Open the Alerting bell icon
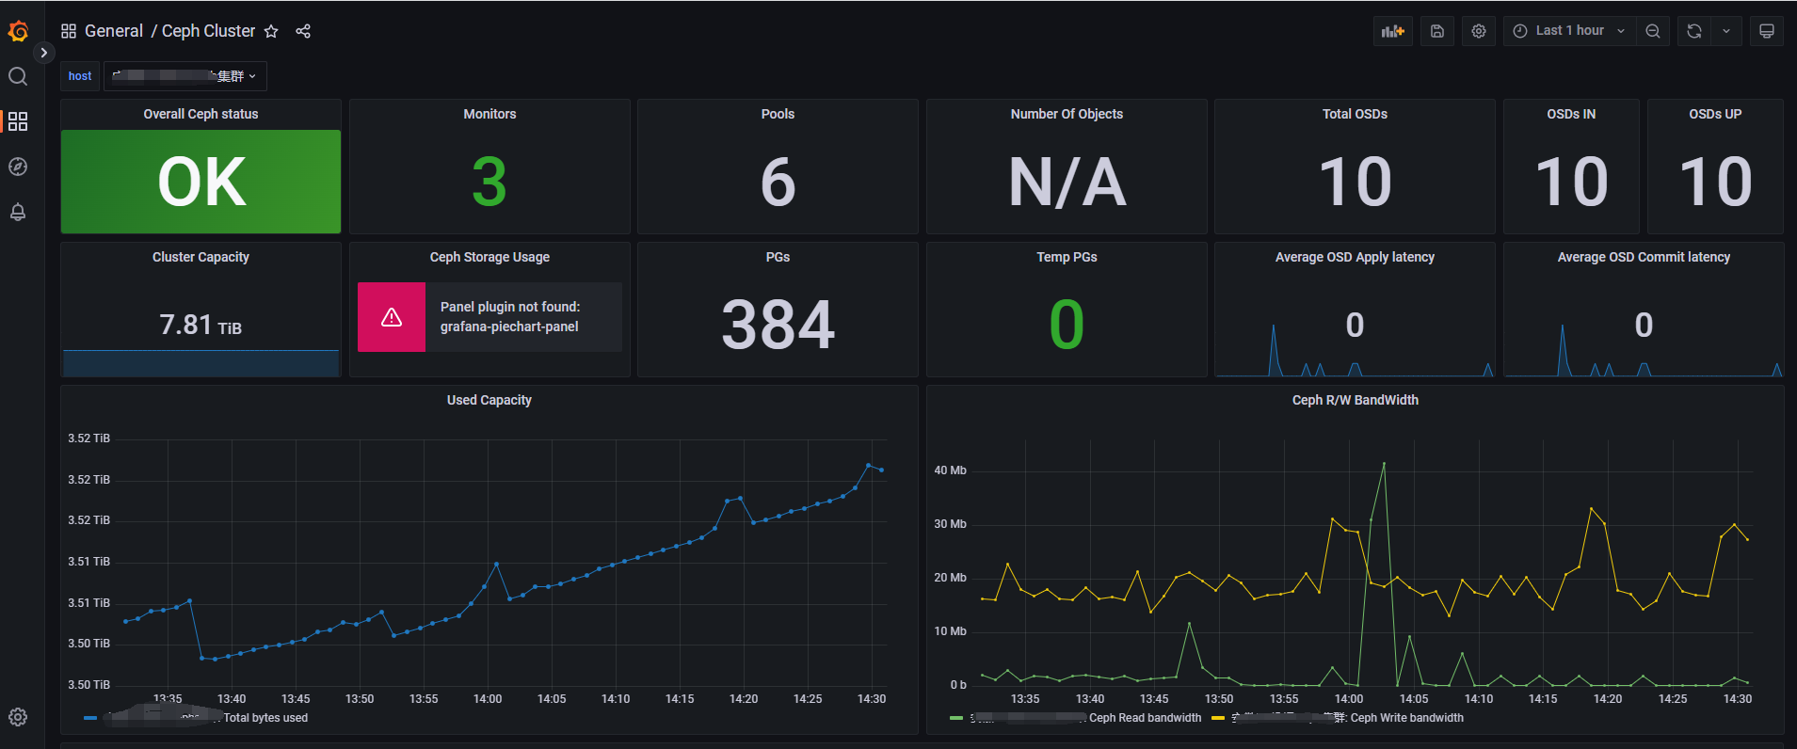 pyautogui.click(x=18, y=212)
